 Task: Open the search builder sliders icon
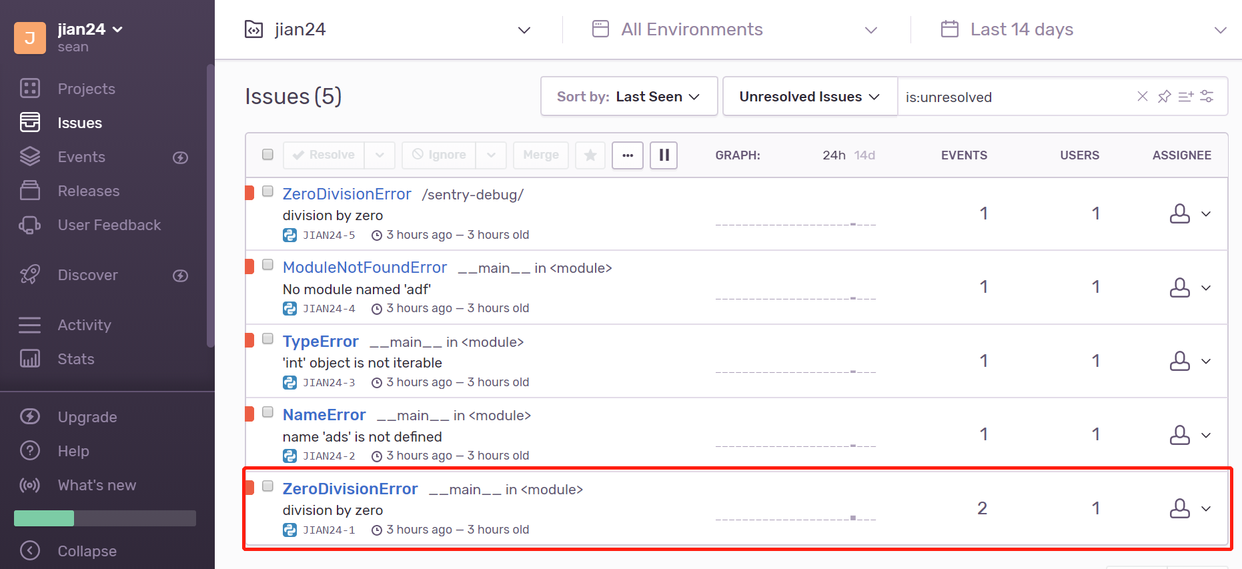(x=1207, y=97)
